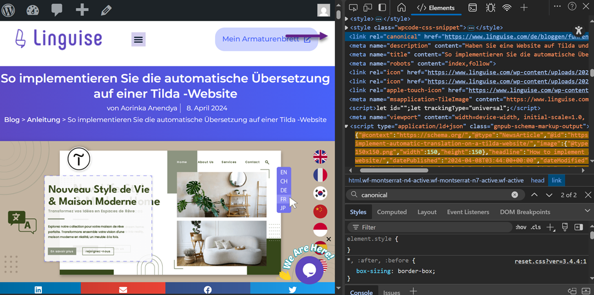
Task: Select the Chinese flag language option
Action: pyautogui.click(x=320, y=211)
